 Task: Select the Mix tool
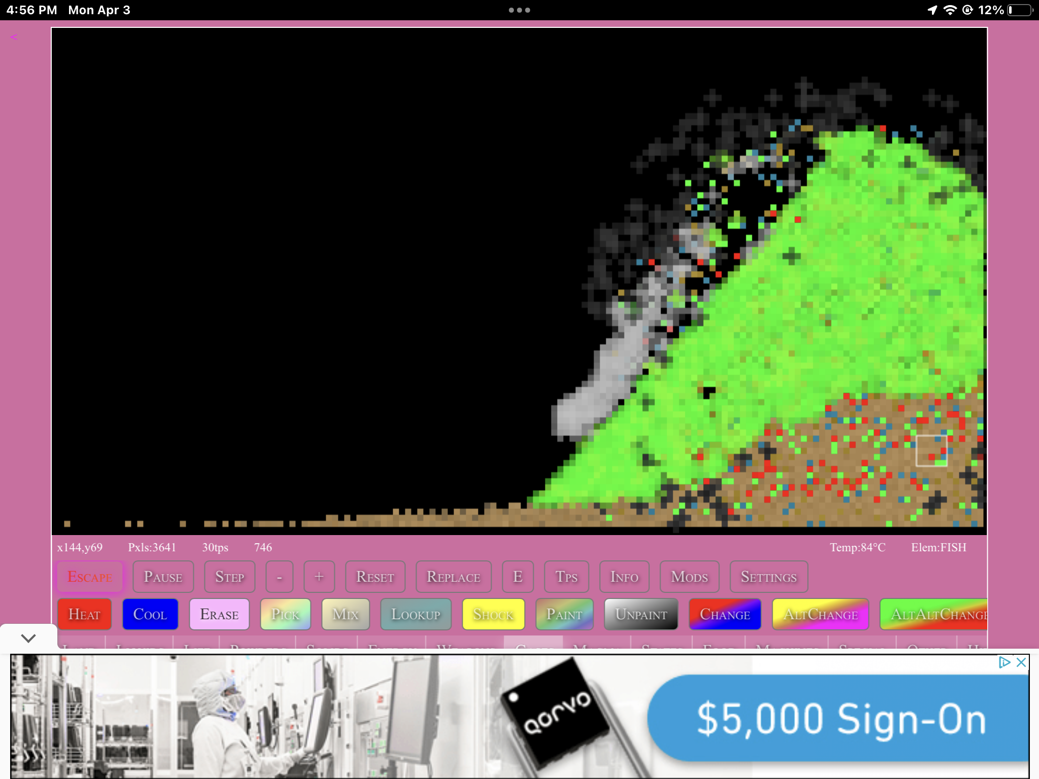coord(345,614)
